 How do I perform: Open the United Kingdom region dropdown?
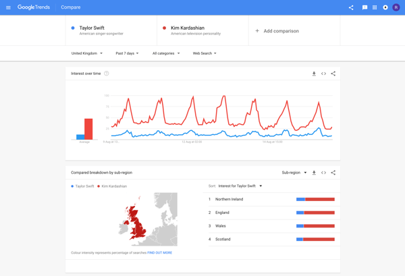[87, 53]
